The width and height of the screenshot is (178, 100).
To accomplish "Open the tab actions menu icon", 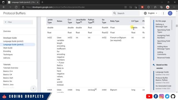I will tap(3, 2).
